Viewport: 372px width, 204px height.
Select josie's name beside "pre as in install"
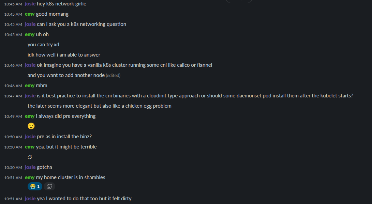[30, 137]
